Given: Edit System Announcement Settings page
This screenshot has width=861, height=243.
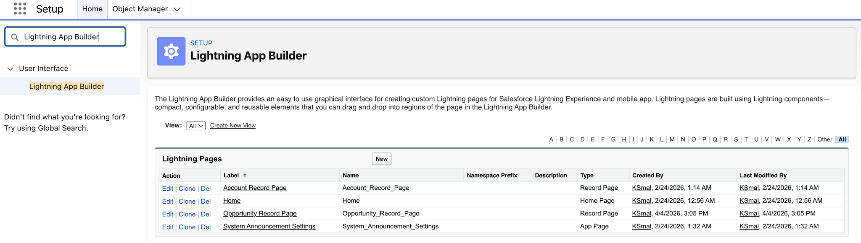Looking at the screenshot, I should (168, 227).
